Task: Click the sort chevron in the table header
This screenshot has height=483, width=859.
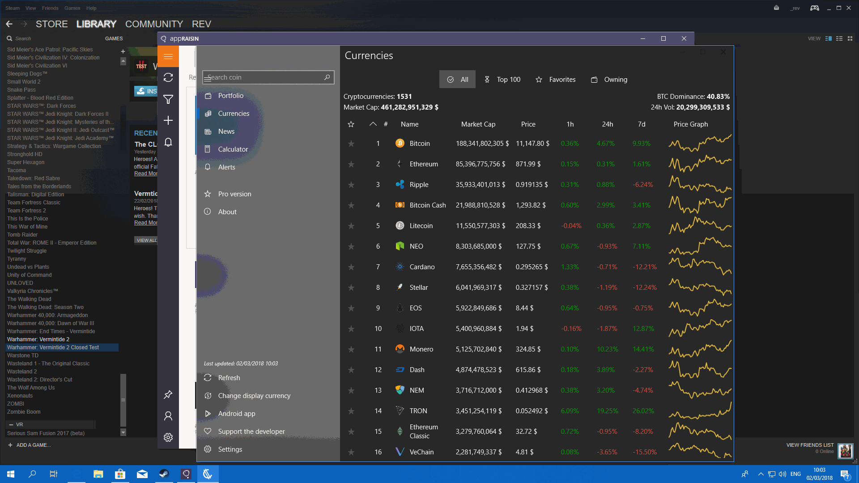Action: coord(373,124)
